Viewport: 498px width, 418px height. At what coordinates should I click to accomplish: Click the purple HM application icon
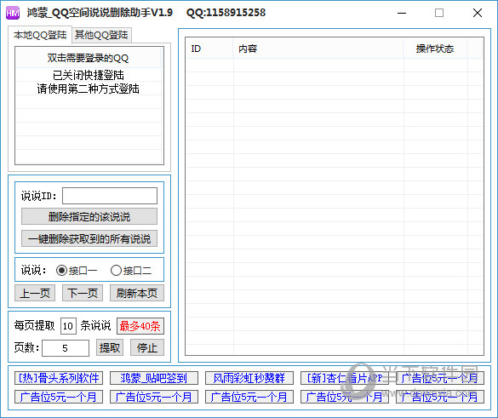pos(13,13)
